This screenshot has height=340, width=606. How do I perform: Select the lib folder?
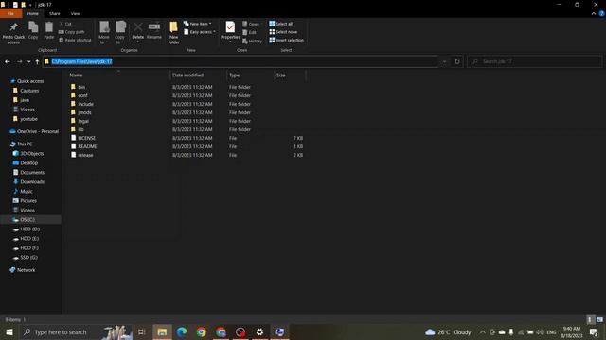[x=80, y=129]
